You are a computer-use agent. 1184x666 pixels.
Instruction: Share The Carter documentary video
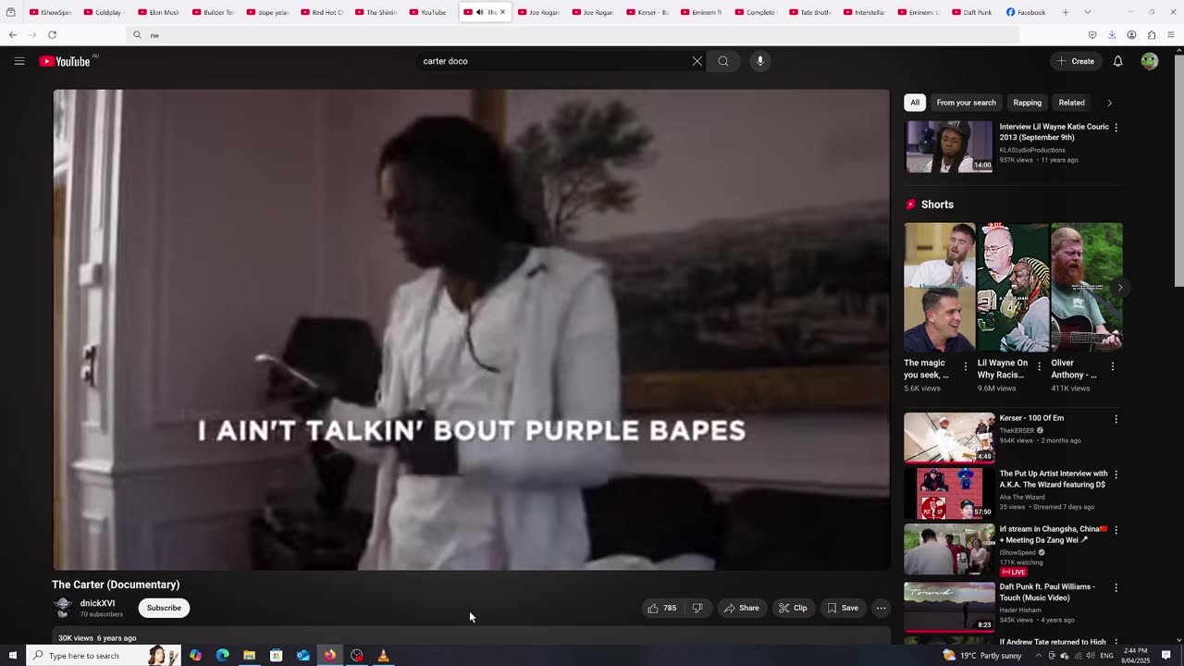742,608
